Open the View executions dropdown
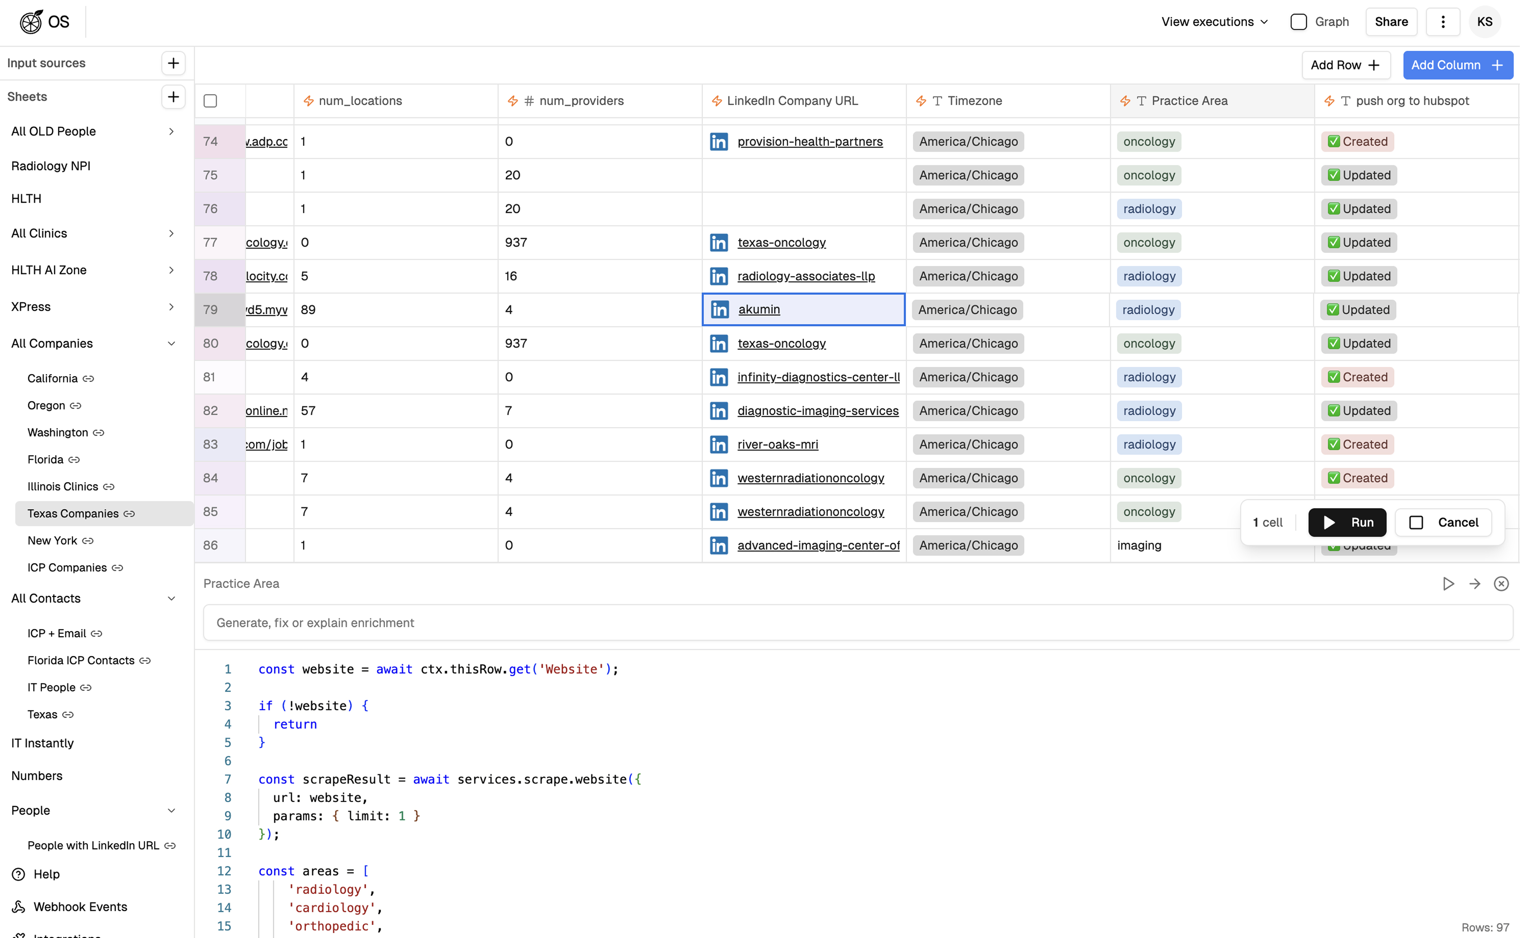This screenshot has height=938, width=1520. coord(1214,22)
